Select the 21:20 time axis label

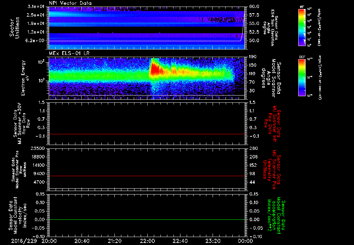point(114,241)
